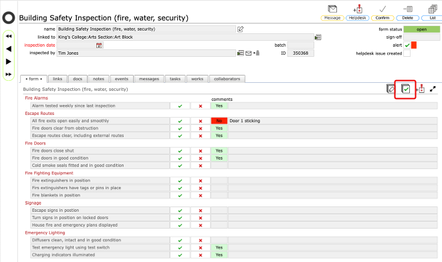The height and width of the screenshot is (262, 442).
Task: Open the inspection date calendar picker
Action: (99, 45)
